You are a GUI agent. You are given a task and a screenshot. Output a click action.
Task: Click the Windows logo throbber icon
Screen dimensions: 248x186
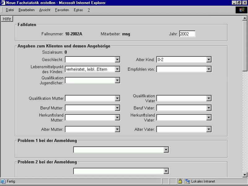coord(241,10)
